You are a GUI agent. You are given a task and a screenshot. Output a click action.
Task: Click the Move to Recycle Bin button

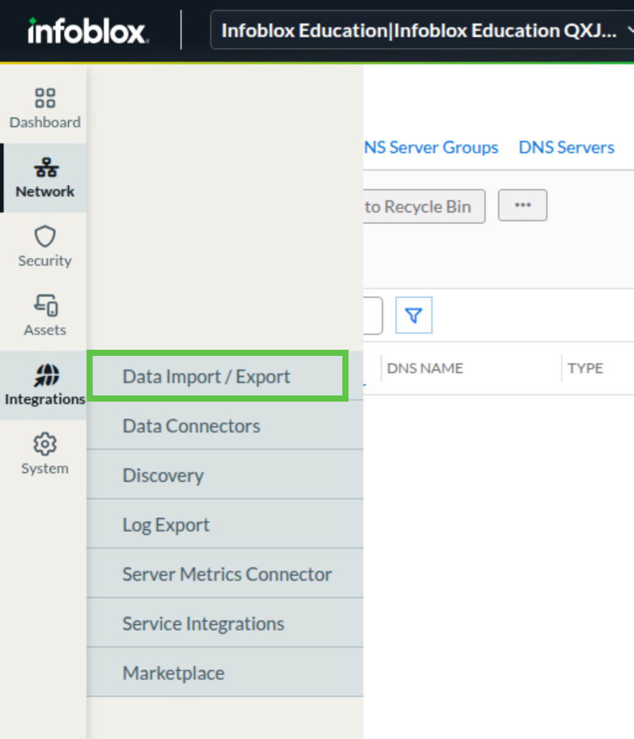tap(425, 206)
